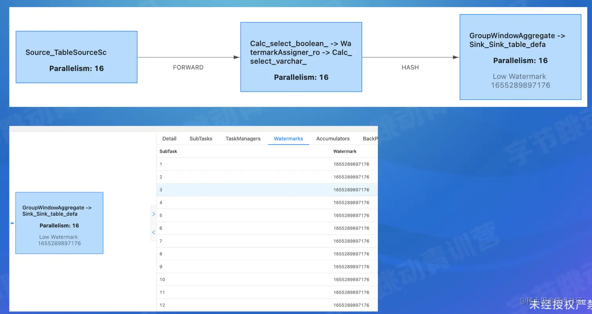This screenshot has height=314, width=592.
Task: Select the Calc_select_boolean_ operator node
Action: (301, 57)
